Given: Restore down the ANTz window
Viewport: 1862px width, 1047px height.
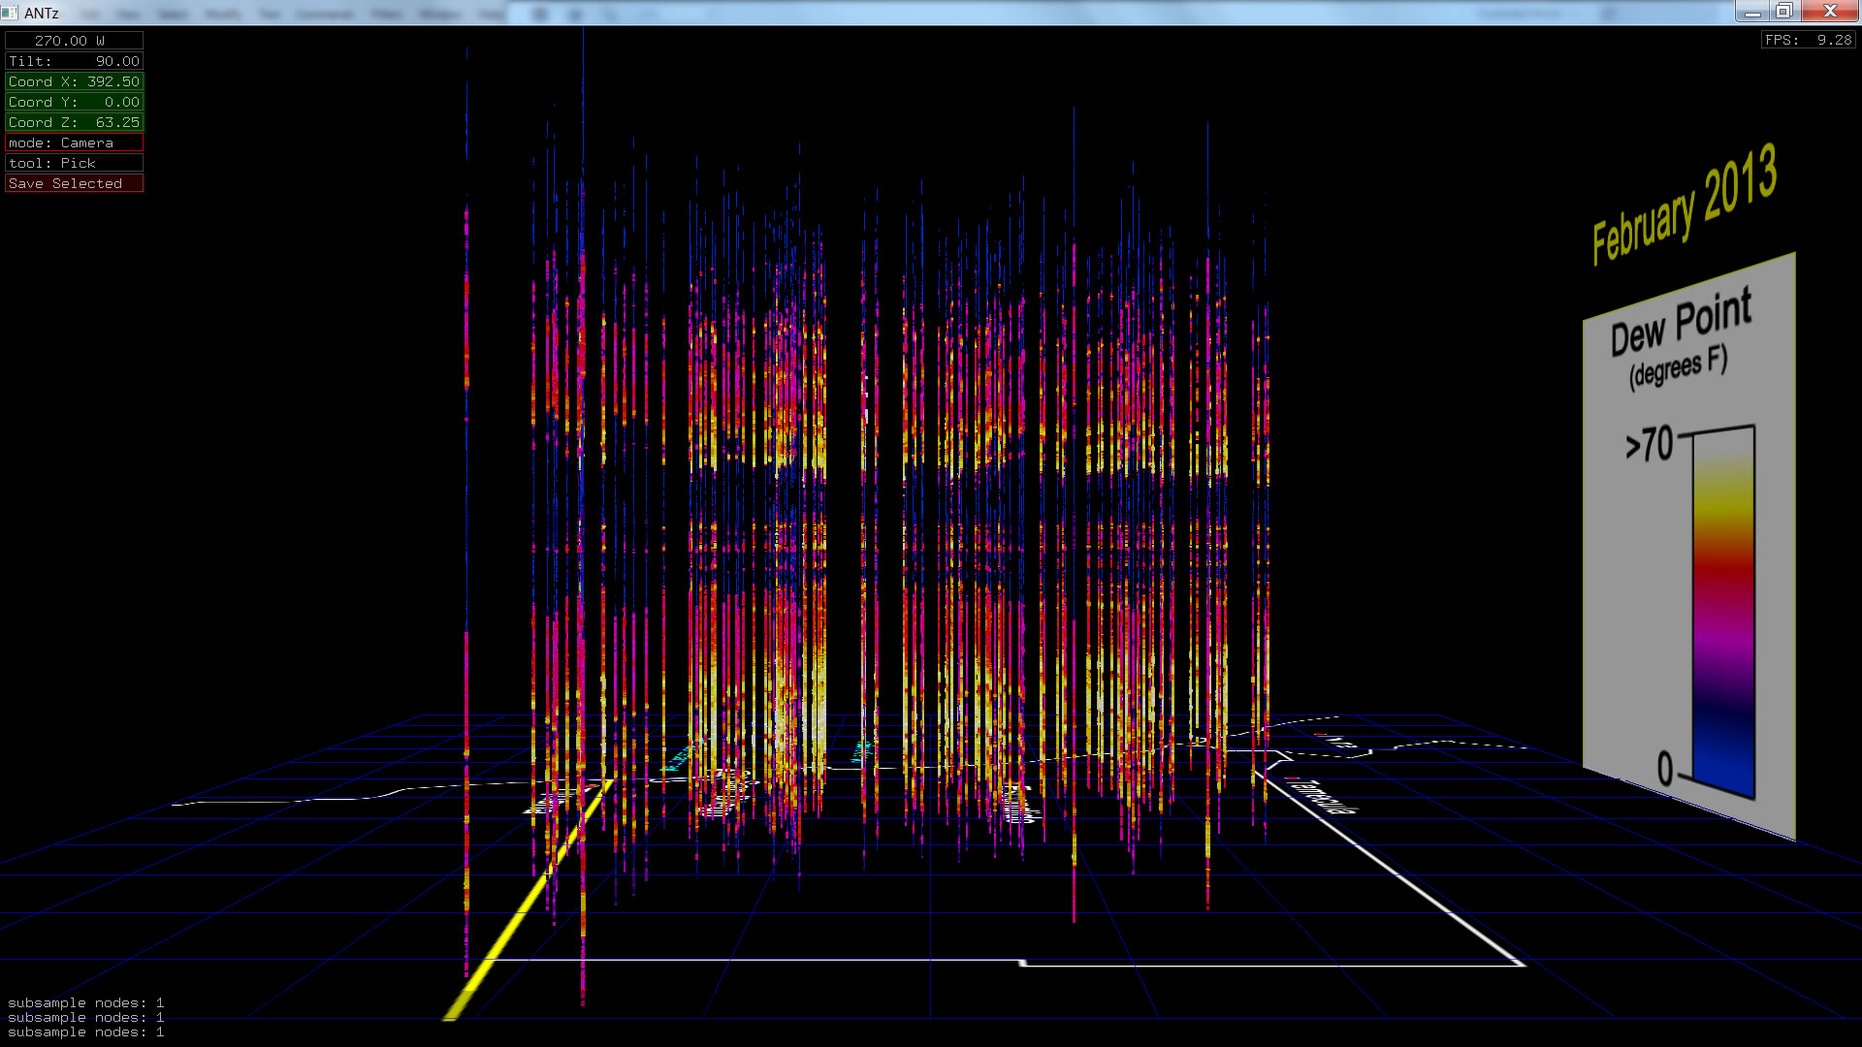Looking at the screenshot, I should [1783, 12].
